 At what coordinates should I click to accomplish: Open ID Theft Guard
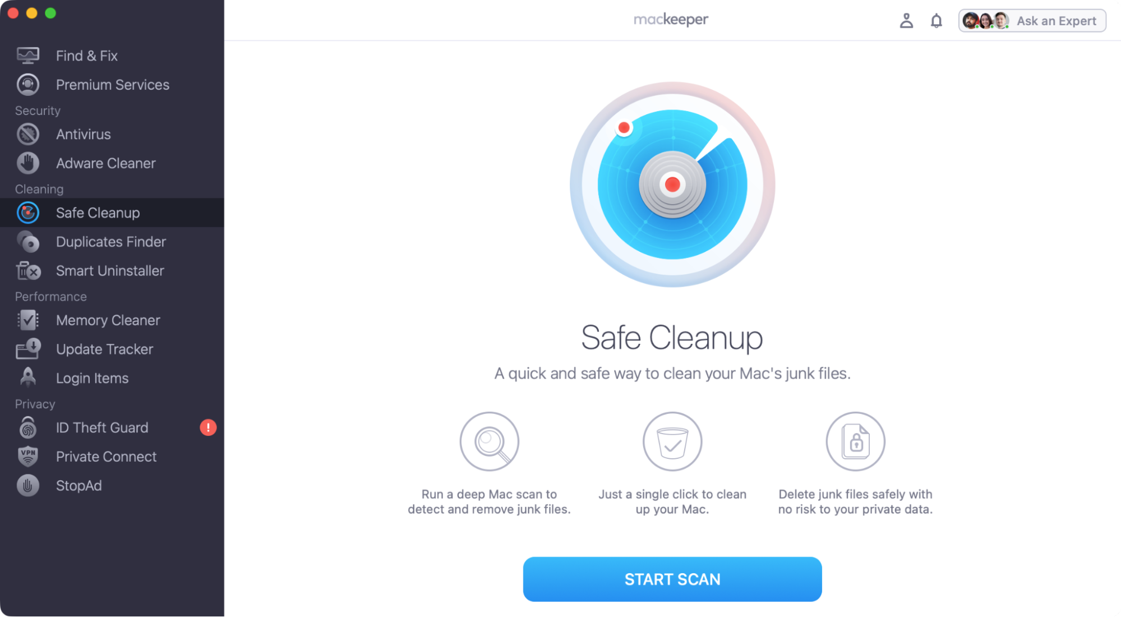click(x=102, y=427)
